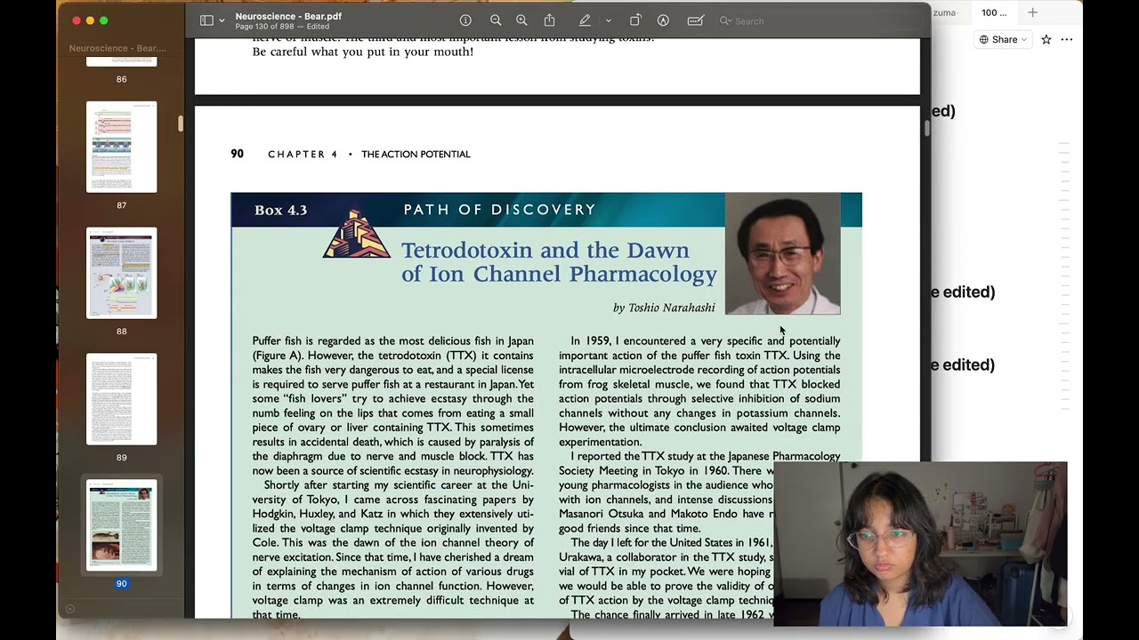Click the Neuroscience - Bear.pdf window title

pyautogui.click(x=288, y=16)
